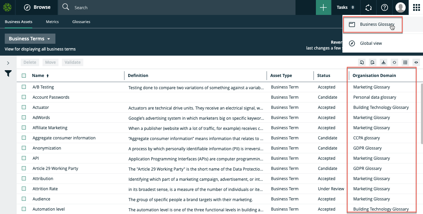Switch to the Metrics tab

pyautogui.click(x=52, y=22)
